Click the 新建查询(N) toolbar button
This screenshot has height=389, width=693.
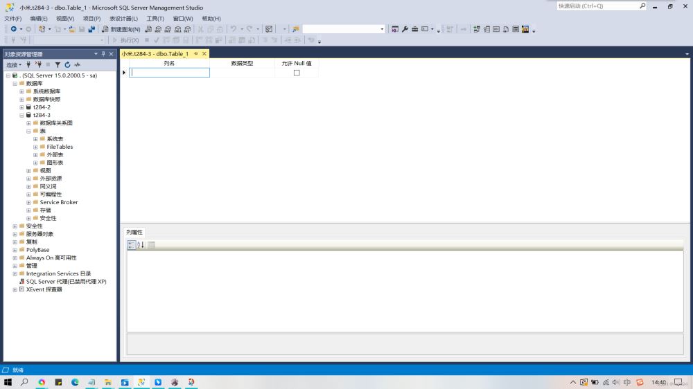[x=121, y=29]
